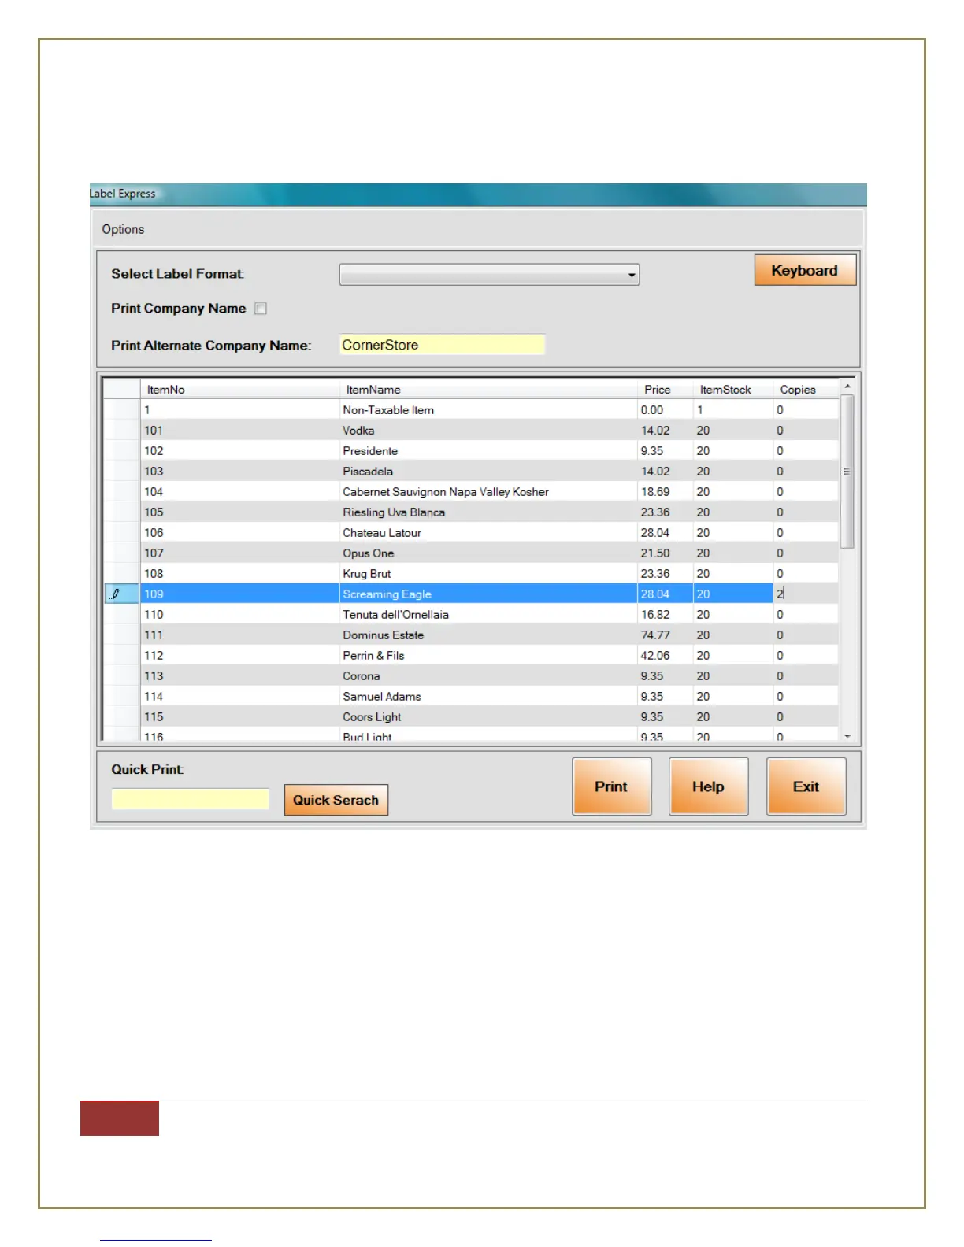The image size is (964, 1247).
Task: Select the Opus One cell
Action: click(488, 553)
